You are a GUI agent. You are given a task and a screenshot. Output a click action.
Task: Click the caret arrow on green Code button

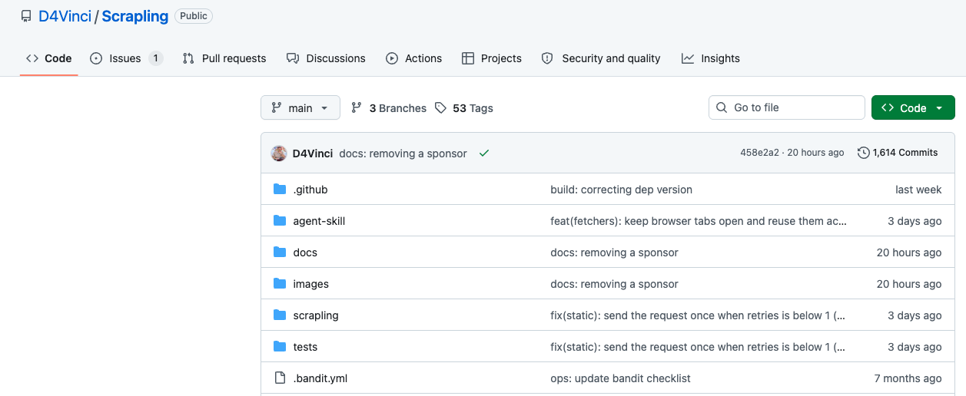click(x=939, y=108)
